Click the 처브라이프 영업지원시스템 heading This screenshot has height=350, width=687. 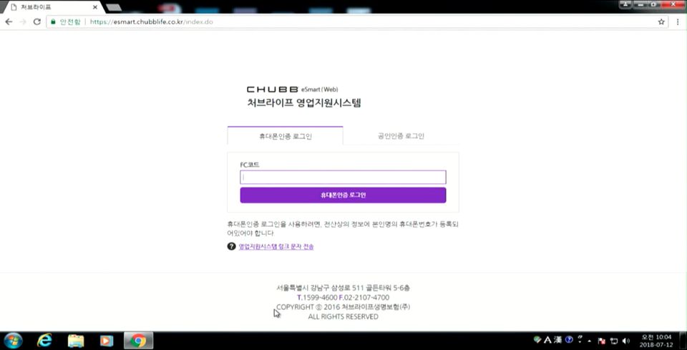tap(304, 103)
